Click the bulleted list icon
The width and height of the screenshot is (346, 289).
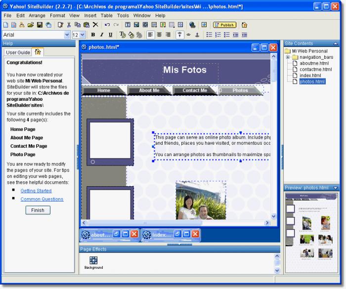[209, 35]
